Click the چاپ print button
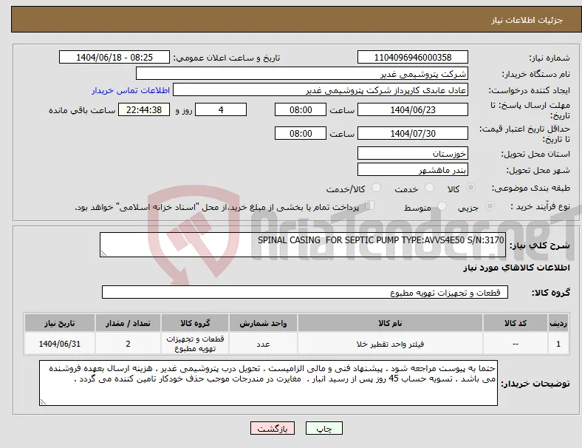This screenshot has width=582, height=448. 324,428
